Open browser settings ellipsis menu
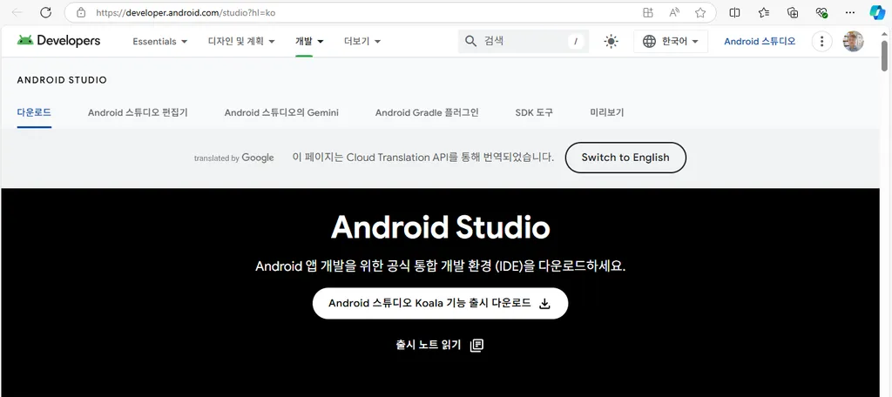The width and height of the screenshot is (892, 397). [850, 12]
